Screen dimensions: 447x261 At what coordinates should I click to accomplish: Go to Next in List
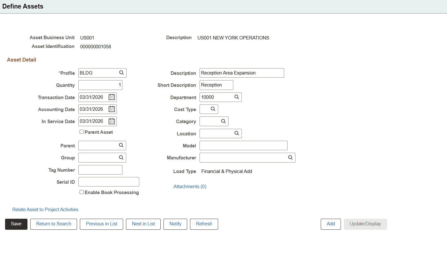pos(143,224)
